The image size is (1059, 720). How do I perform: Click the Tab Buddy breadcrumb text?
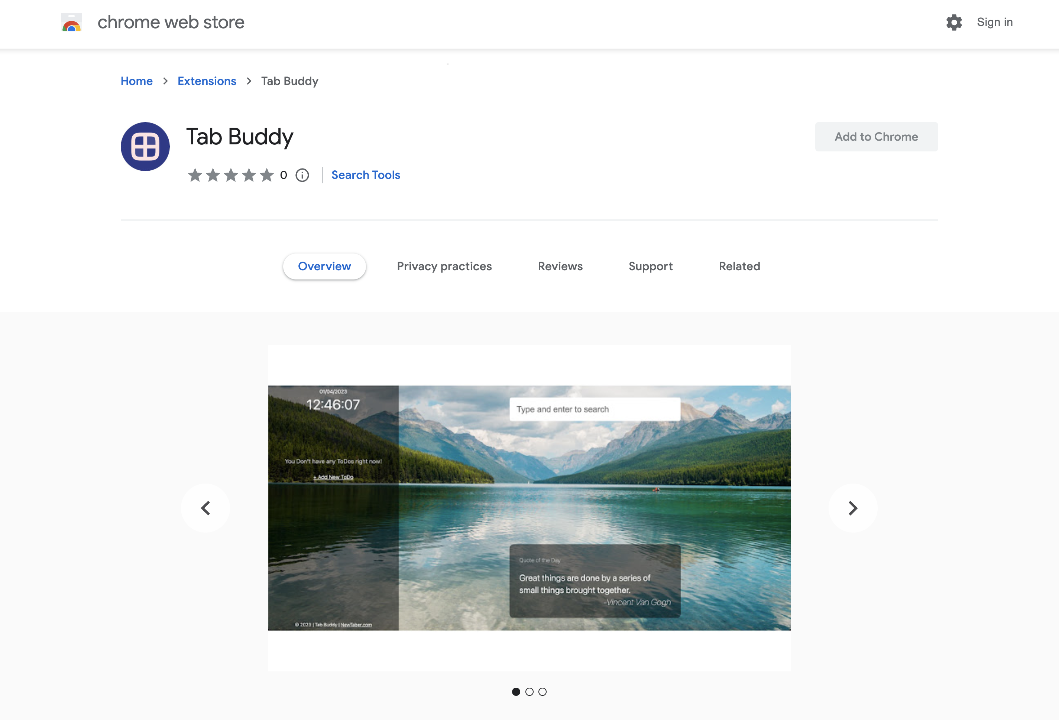click(290, 81)
